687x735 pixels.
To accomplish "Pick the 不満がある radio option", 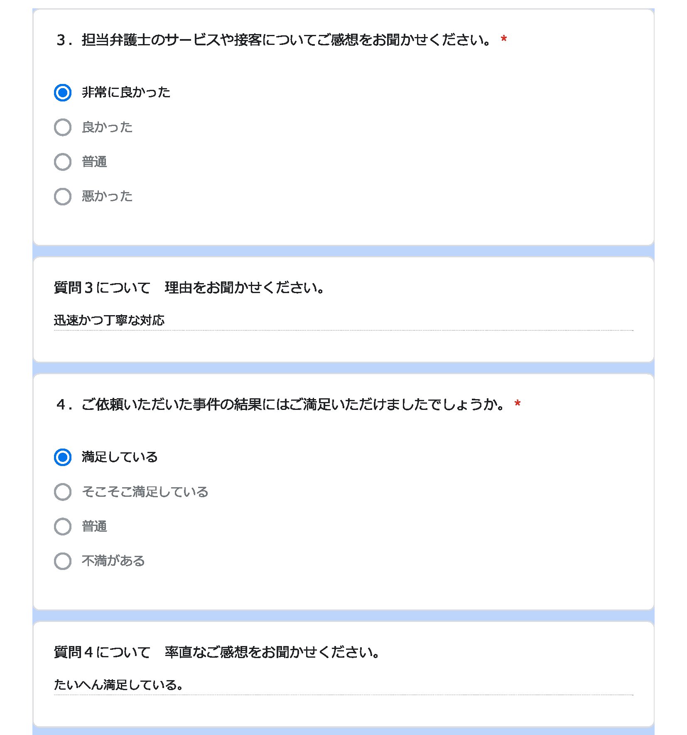I will (63, 561).
